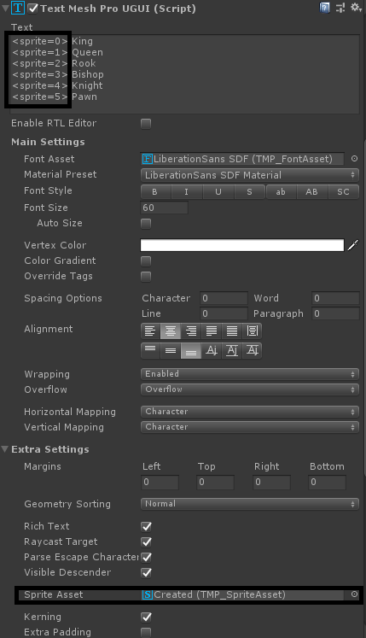
Task: Set vertical alignment to baseline
Action: pos(212,350)
